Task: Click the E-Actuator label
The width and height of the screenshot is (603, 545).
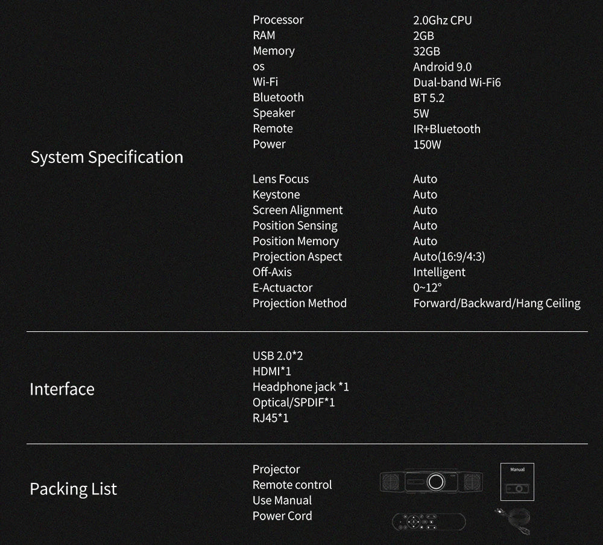Action: click(x=282, y=288)
